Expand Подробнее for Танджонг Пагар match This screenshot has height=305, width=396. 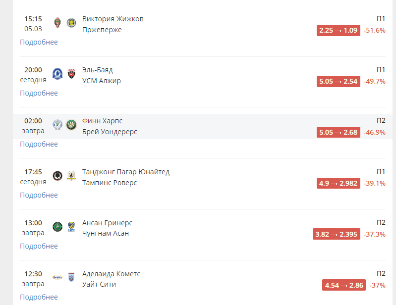39,195
